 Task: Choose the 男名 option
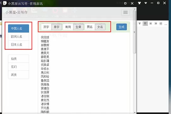point(90,27)
